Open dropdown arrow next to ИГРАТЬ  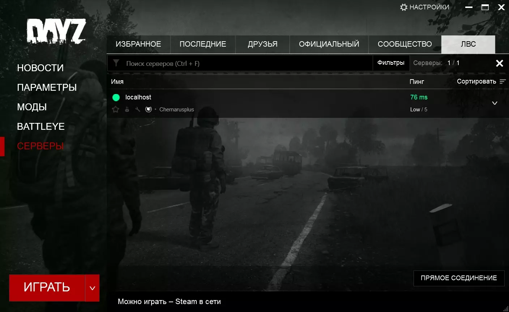point(92,288)
